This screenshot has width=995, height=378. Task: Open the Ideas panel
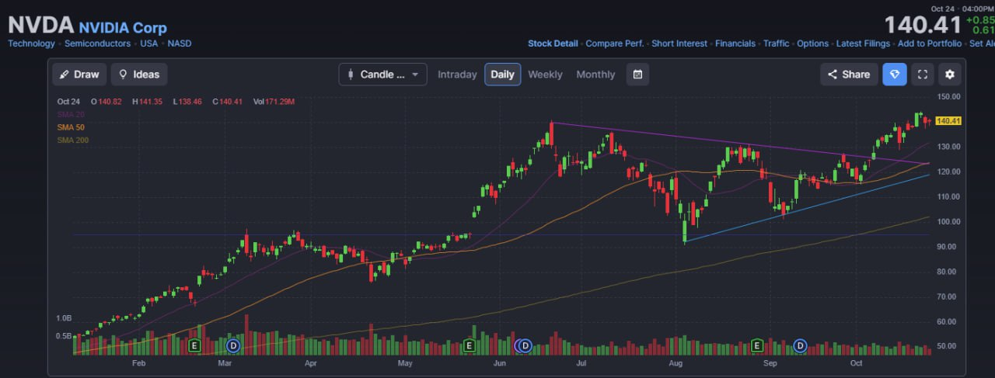pyautogui.click(x=139, y=75)
